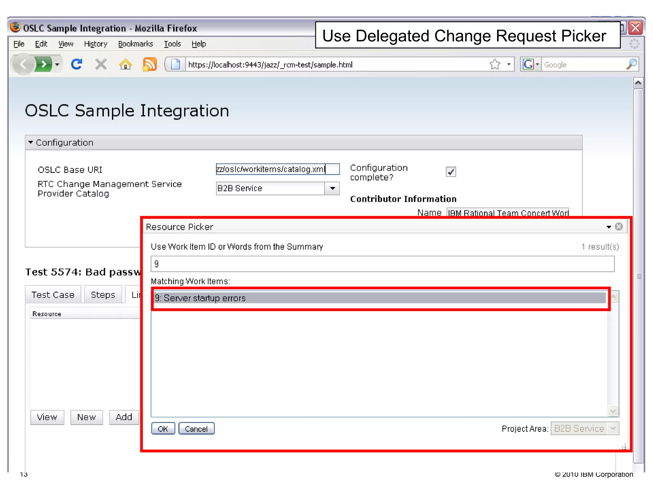Open the History menu

(x=96, y=44)
